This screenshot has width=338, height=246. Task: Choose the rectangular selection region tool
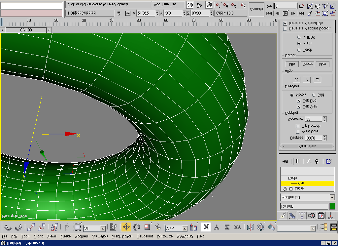click(77, 227)
